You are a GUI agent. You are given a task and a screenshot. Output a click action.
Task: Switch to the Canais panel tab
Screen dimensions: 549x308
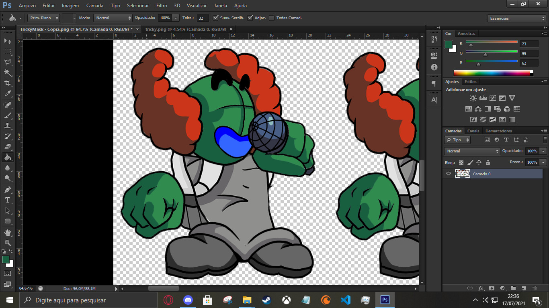[x=473, y=131]
